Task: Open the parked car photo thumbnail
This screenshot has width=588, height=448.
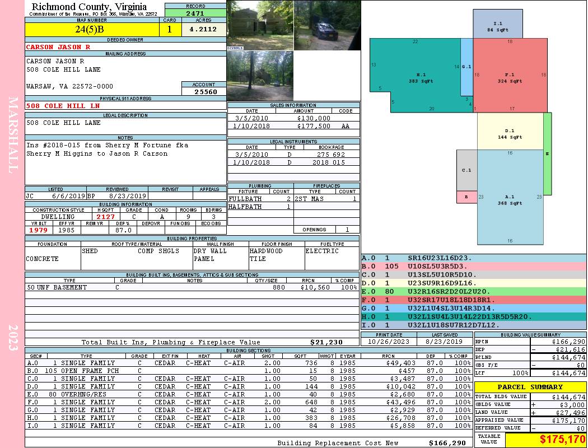Action: tap(328, 25)
